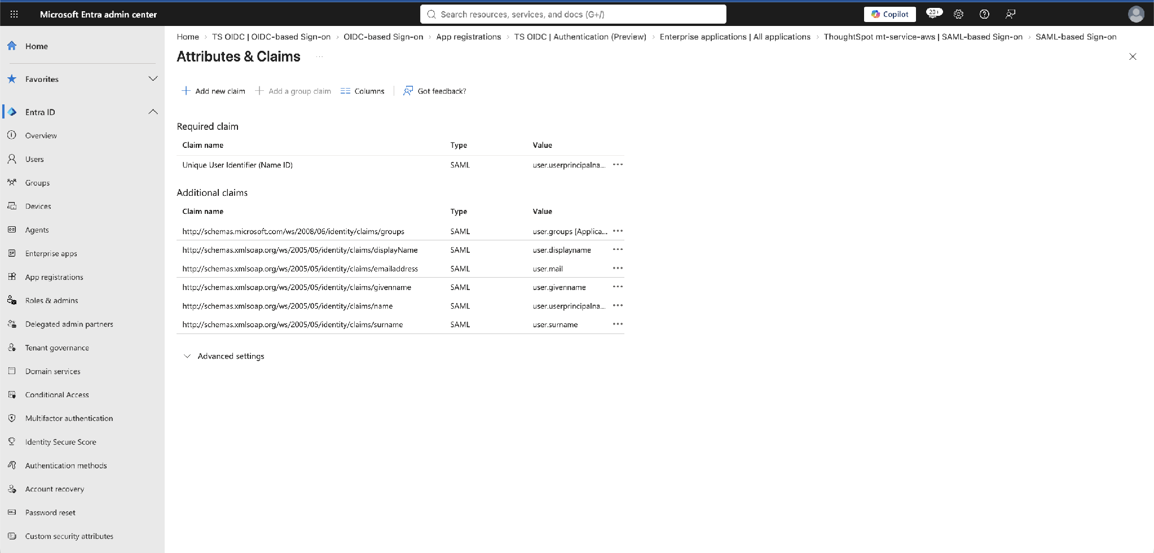The image size is (1154, 553).
Task: Open more options for givenname claim
Action: click(618, 287)
